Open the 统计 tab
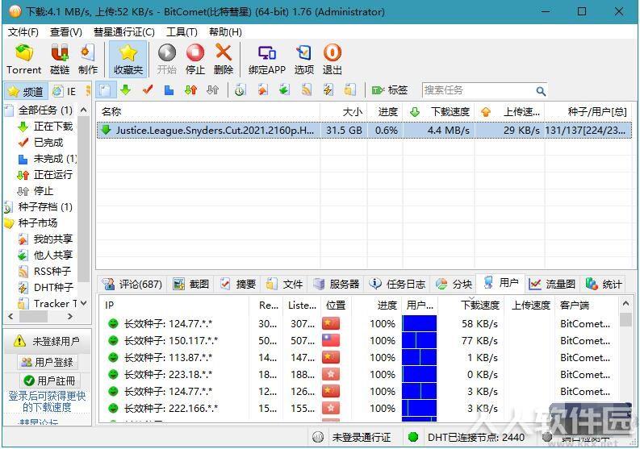Viewport: 640px width, 449px height. click(604, 284)
